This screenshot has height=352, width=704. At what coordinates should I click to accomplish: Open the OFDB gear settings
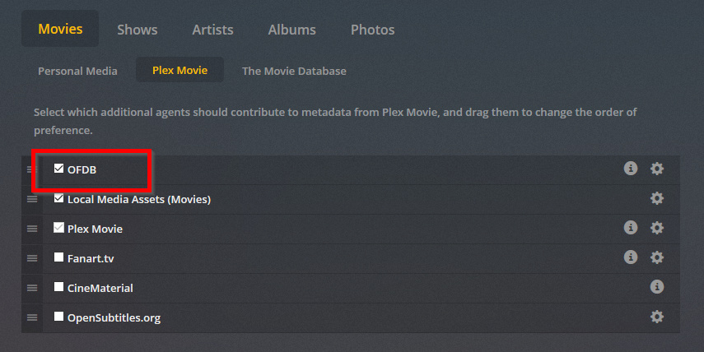click(x=657, y=169)
